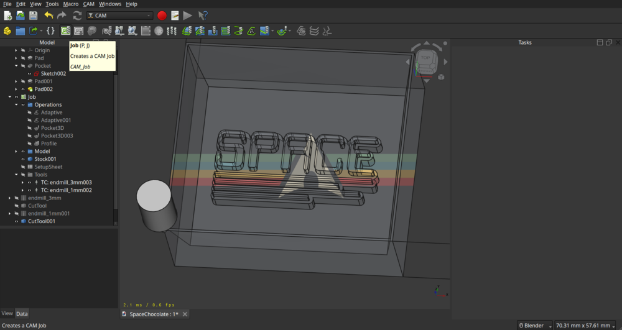Select Pocket3D003 in the tree

57,136
